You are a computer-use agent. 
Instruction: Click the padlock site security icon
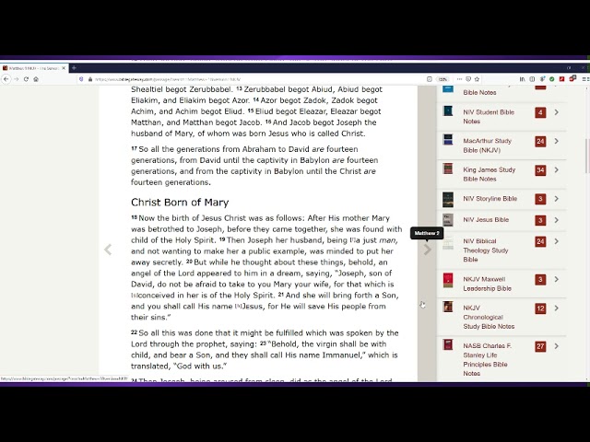click(90, 79)
